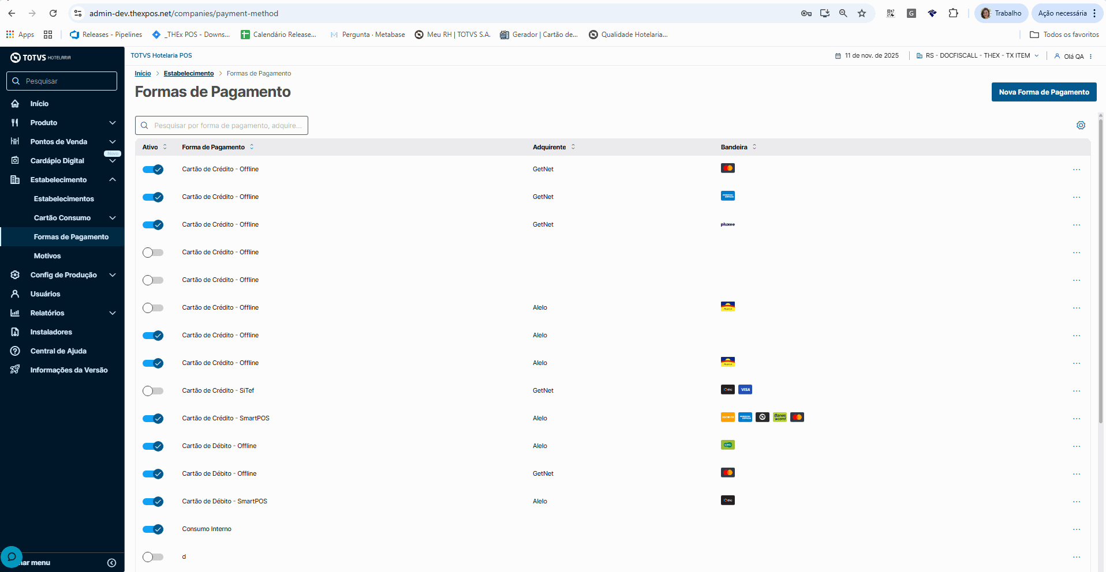Image resolution: width=1106 pixels, height=572 pixels.
Task: Go to Motivos in the sidebar
Action: [x=47, y=256]
